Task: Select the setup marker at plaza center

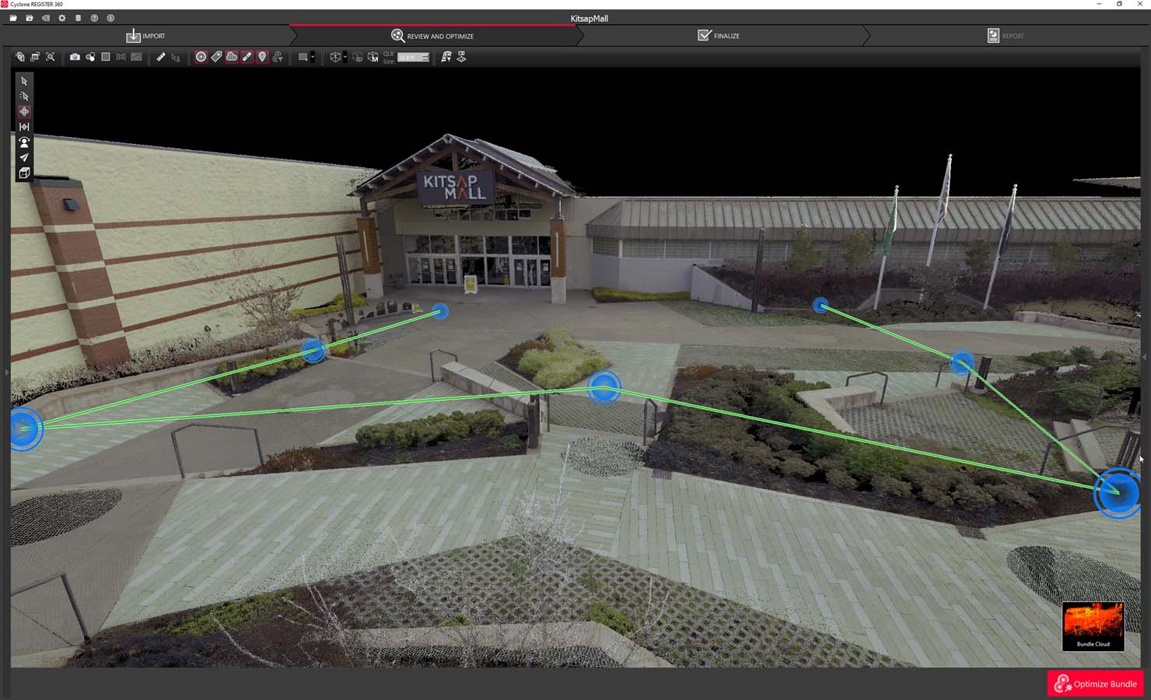Action: coord(603,387)
